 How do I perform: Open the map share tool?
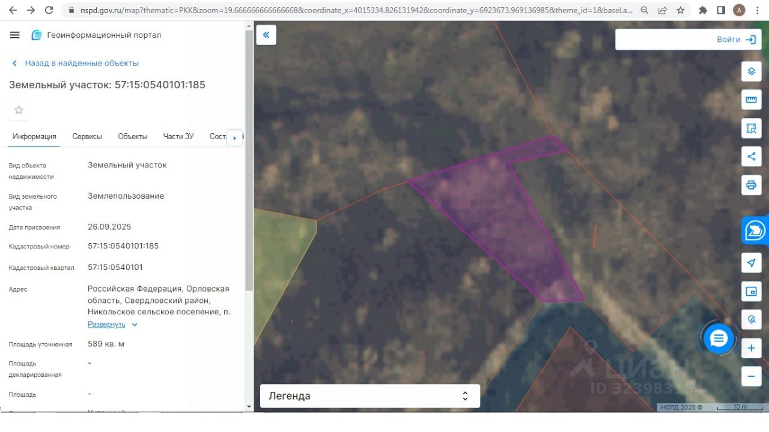coord(751,157)
